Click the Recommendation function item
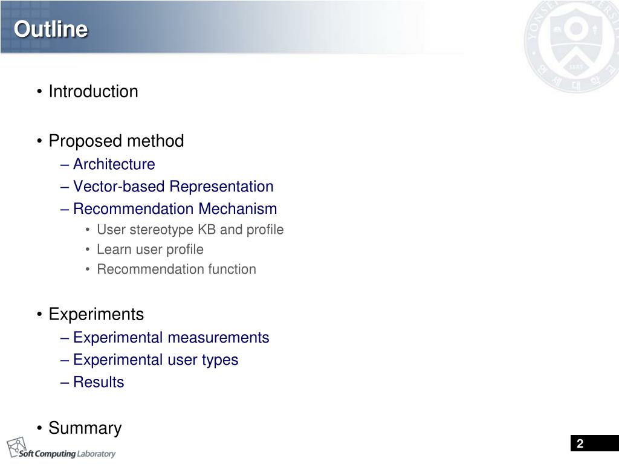619x464 pixels. coord(177,269)
